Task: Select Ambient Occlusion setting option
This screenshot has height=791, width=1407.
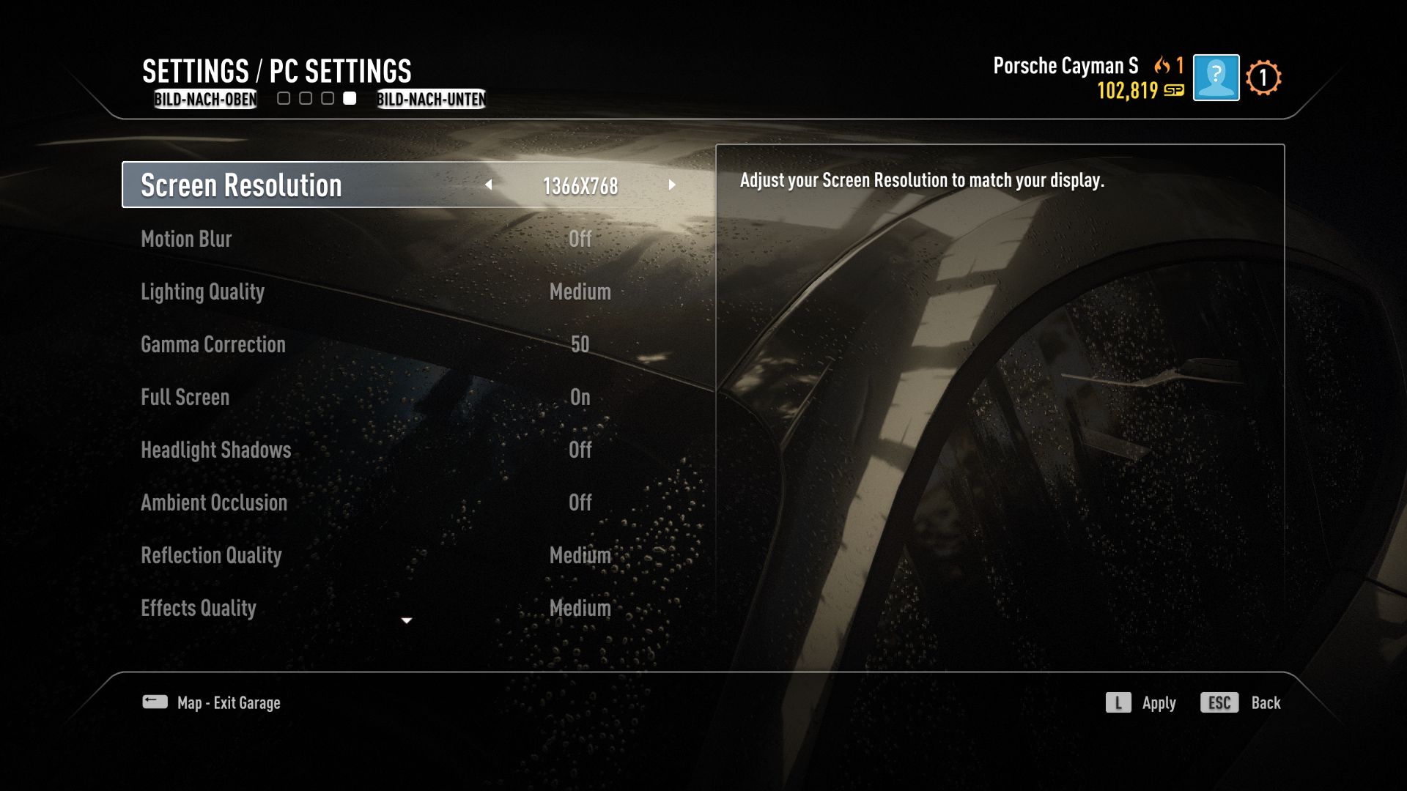Action: [213, 502]
